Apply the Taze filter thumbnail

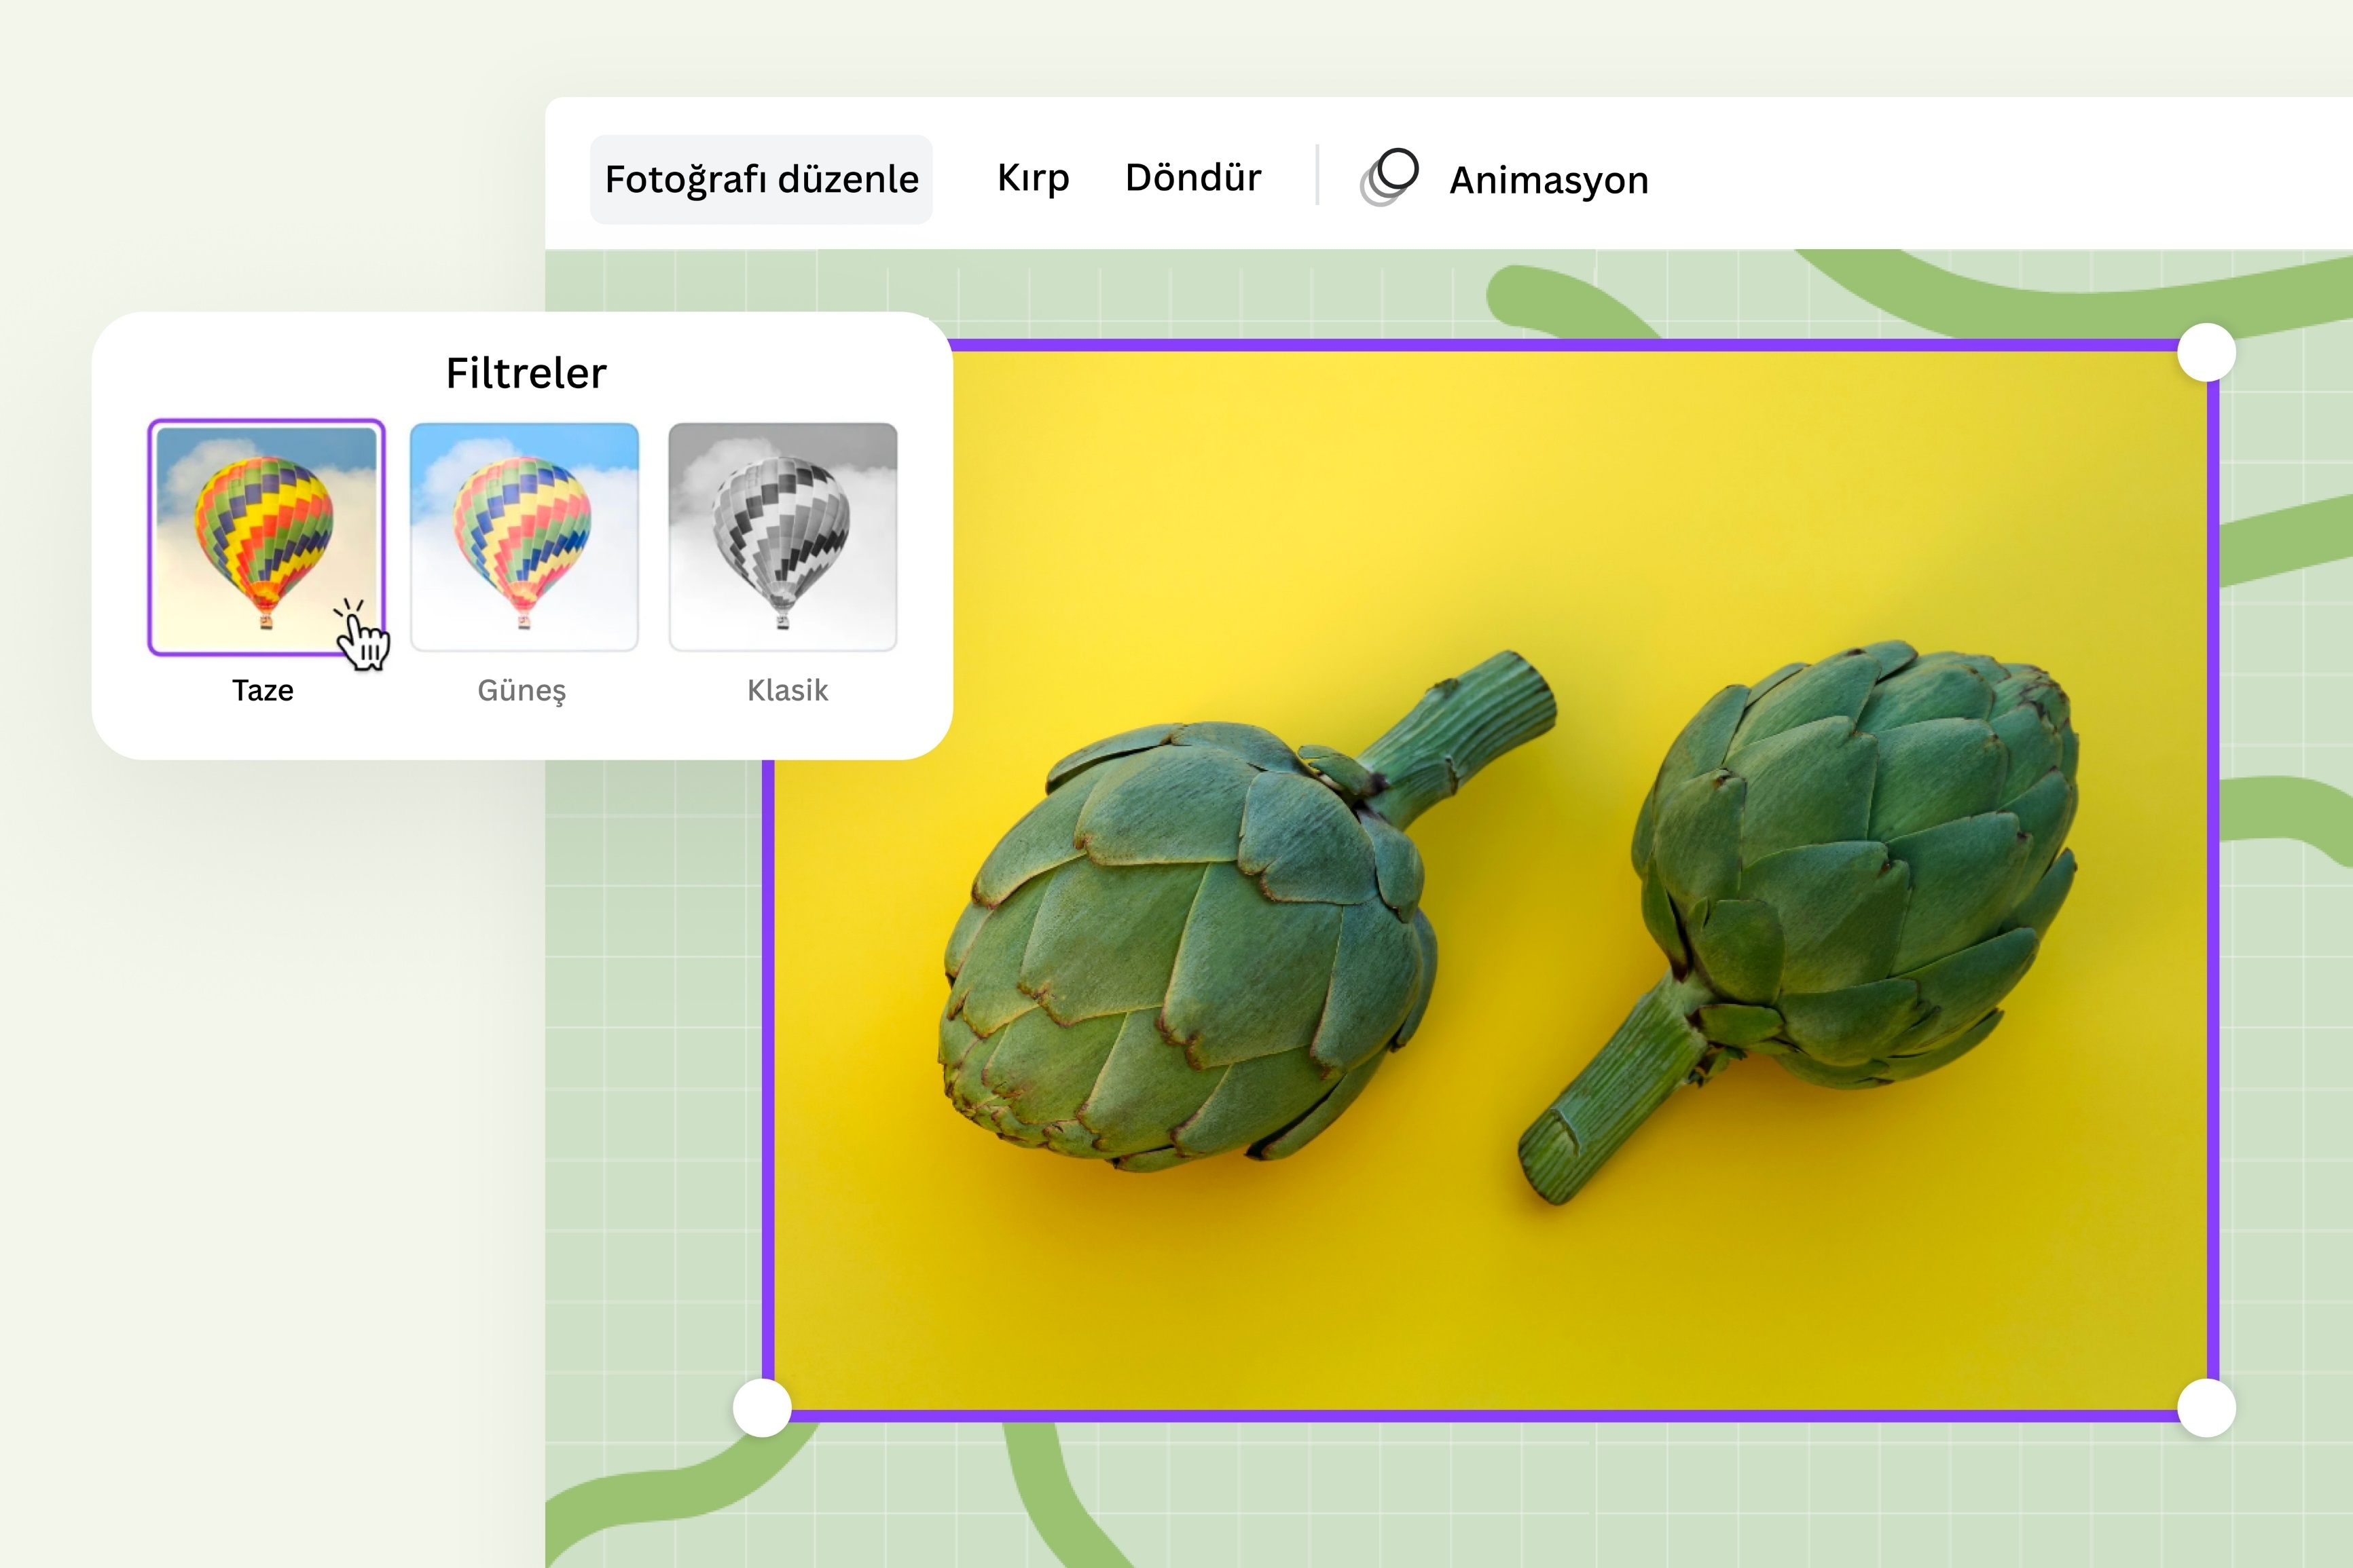tap(266, 537)
